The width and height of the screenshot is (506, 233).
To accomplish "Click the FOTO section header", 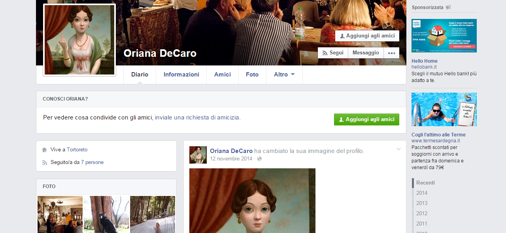I will tap(49, 186).
